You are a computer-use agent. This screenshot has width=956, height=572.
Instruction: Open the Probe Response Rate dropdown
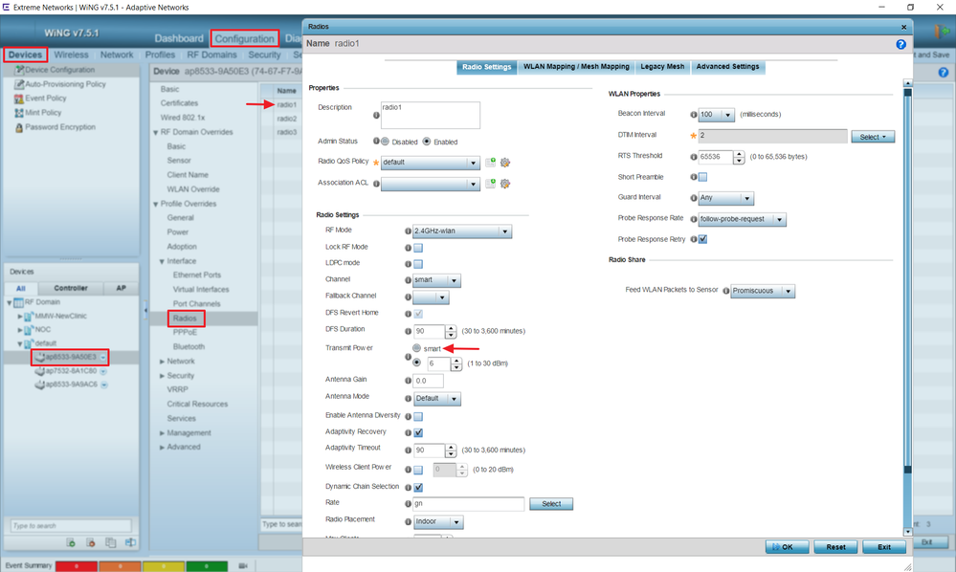pos(780,219)
